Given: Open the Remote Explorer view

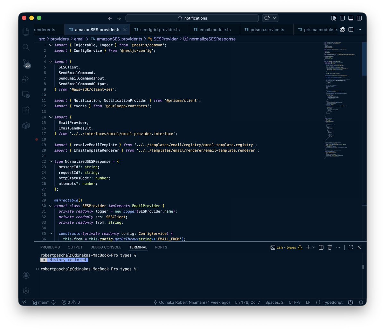Looking at the screenshot, I should [26, 94].
